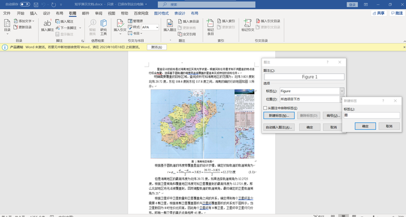Open help in the 新建标签 dialog
This screenshot has height=217, width=406.
[383, 101]
